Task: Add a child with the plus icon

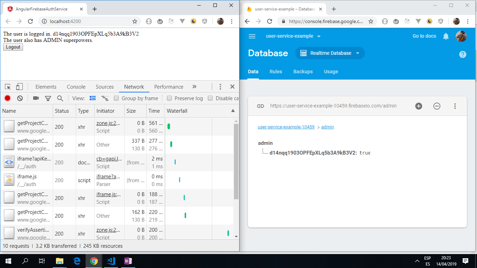Action: point(419,106)
